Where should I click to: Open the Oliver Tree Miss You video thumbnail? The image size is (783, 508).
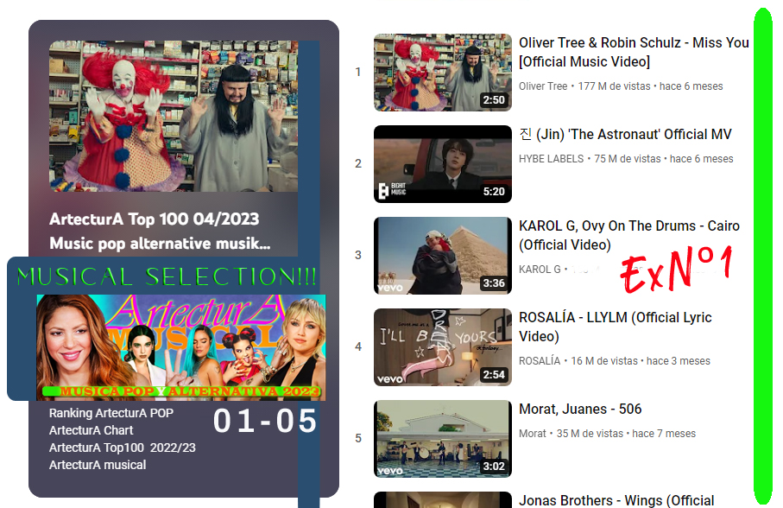tap(443, 73)
